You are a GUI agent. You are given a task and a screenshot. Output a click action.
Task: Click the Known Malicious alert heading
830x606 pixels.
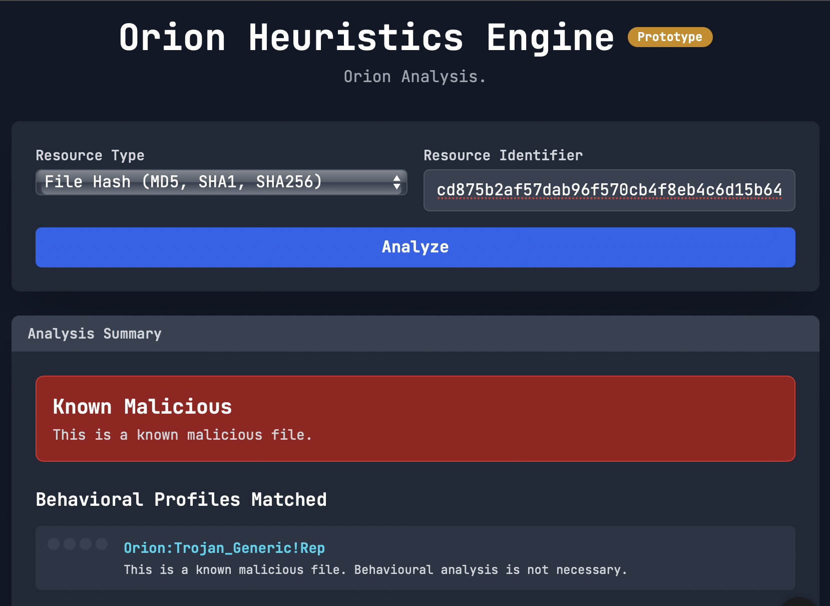point(142,407)
